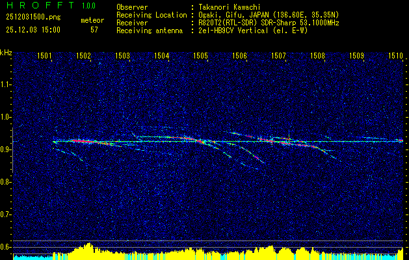Click the filename 2512031500.png

[x=33, y=18]
